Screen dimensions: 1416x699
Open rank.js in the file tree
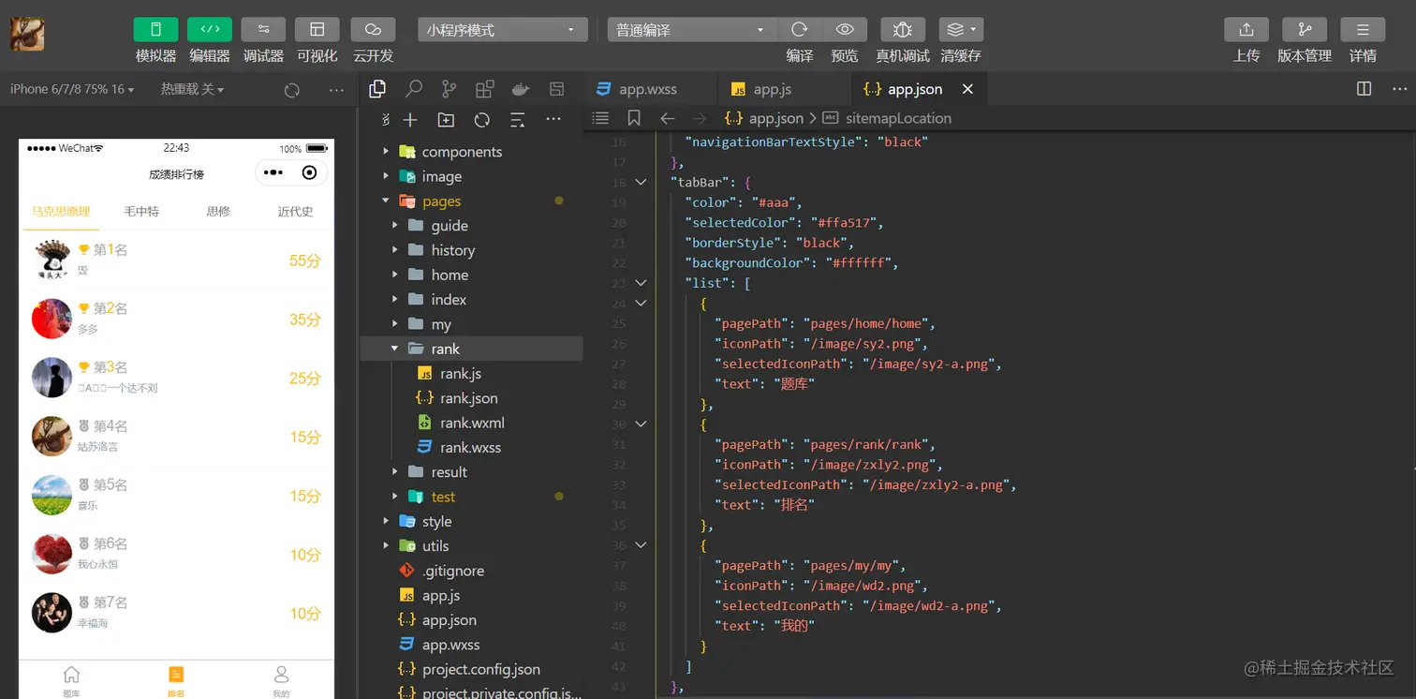click(471, 373)
